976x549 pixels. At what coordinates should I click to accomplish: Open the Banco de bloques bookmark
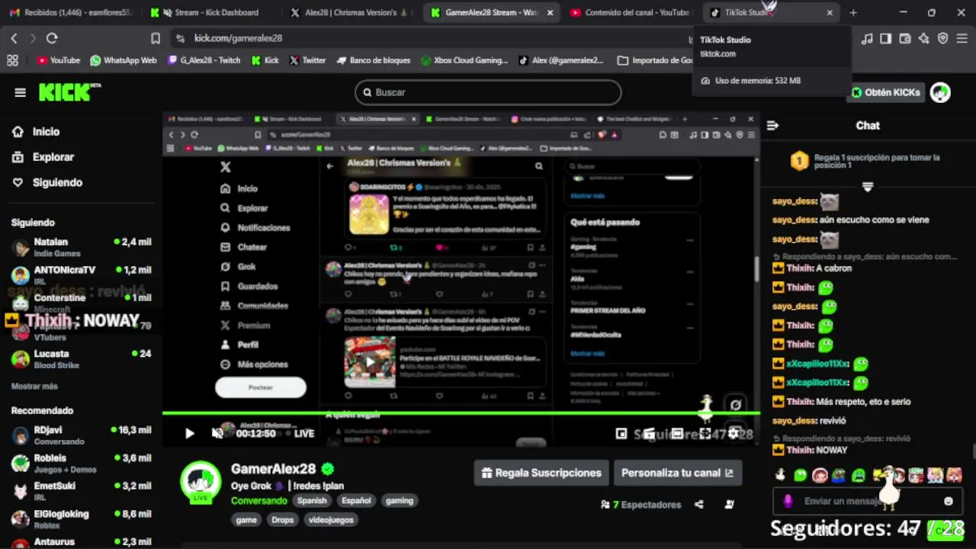(x=373, y=60)
